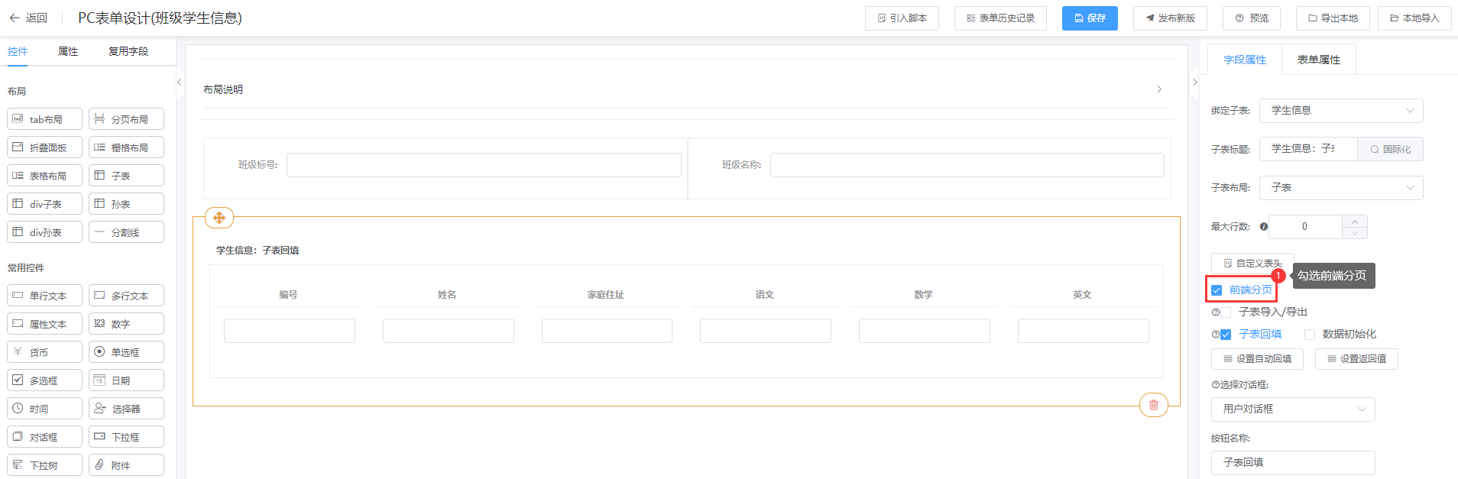The width and height of the screenshot is (1458, 479).
Task: Click the 班级标号 input field
Action: click(484, 165)
